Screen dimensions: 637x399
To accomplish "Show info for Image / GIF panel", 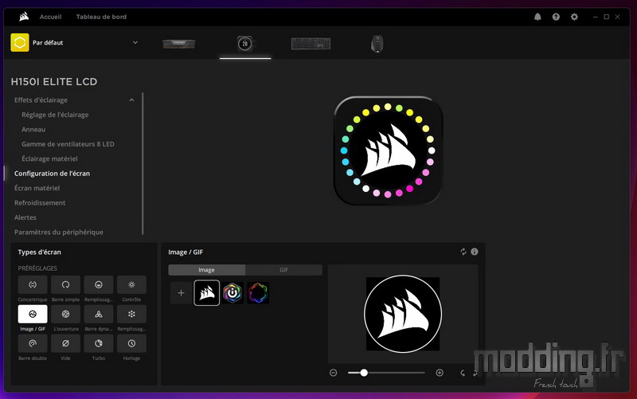I will pos(474,252).
